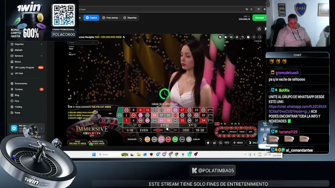Open the ES language dropdown in sidebar

click(x=40, y=137)
